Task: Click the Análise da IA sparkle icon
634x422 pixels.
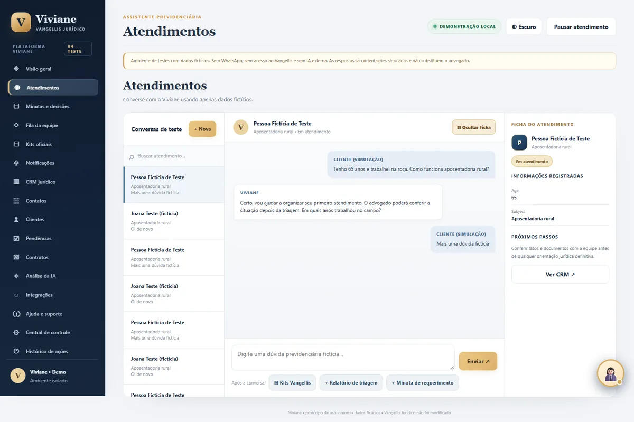Action: 16,276
